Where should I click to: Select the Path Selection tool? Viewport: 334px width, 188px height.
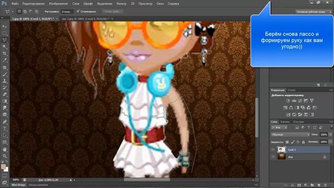tap(5, 135)
